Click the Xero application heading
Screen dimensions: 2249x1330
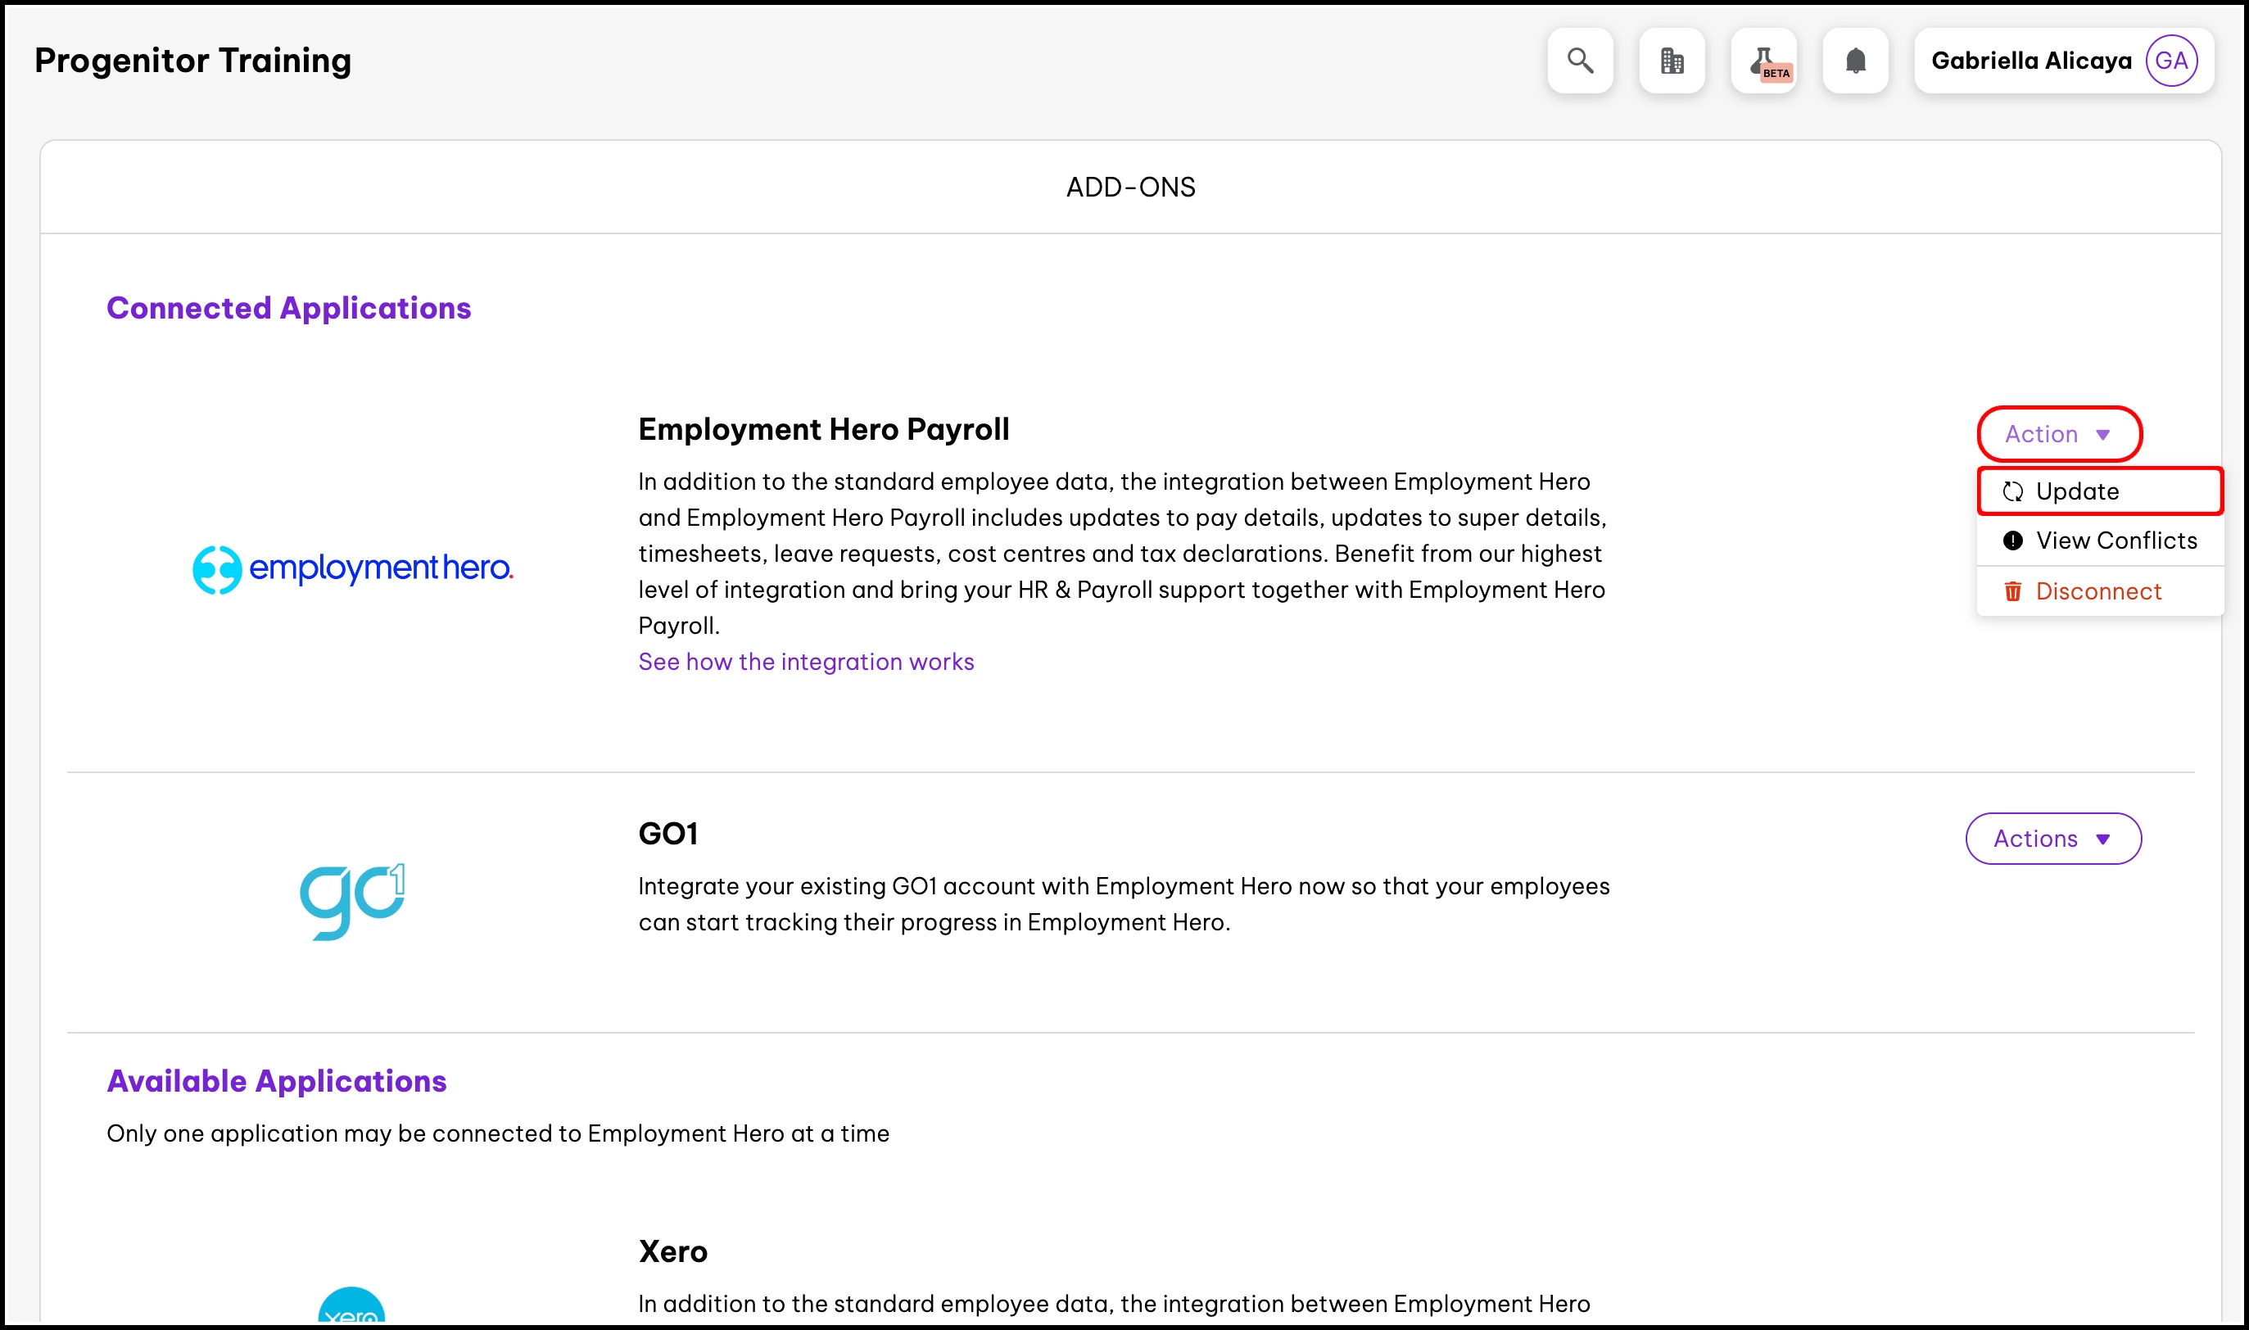pos(673,1251)
